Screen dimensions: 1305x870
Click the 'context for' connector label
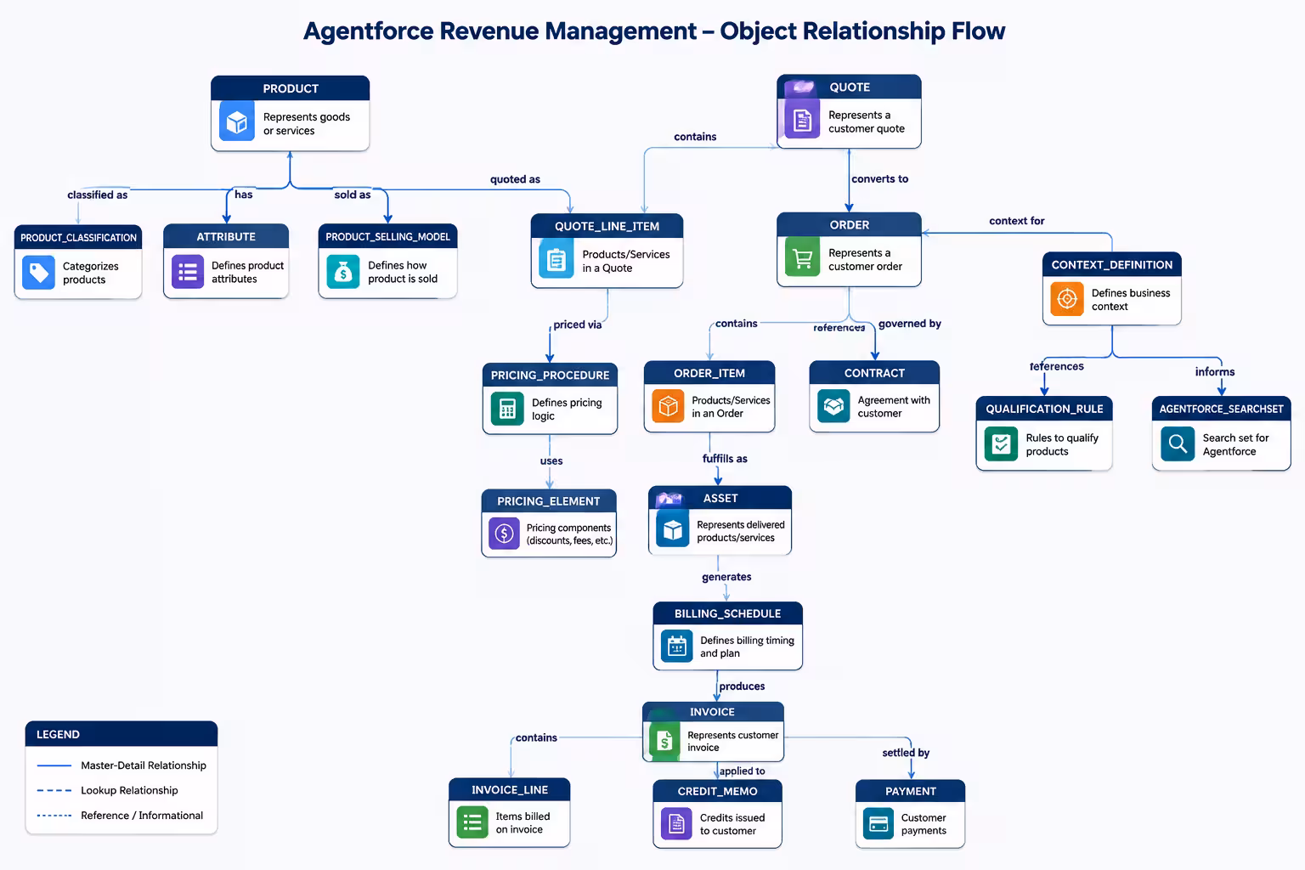coord(1016,221)
